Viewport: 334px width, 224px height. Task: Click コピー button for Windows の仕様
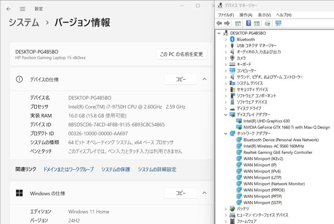[x=181, y=193]
